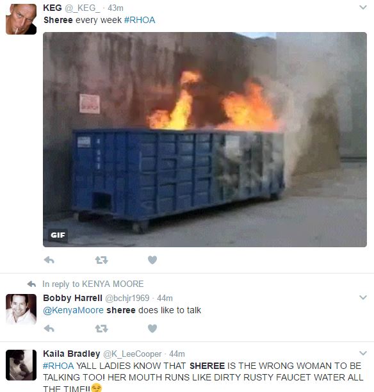Visit the @bchjr1969 handle profile

(x=127, y=298)
